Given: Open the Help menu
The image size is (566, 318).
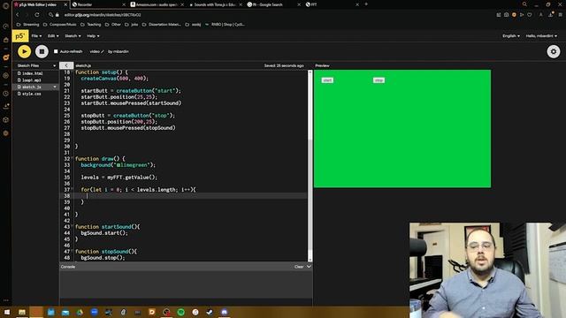Looking at the screenshot, I should 93,36.
